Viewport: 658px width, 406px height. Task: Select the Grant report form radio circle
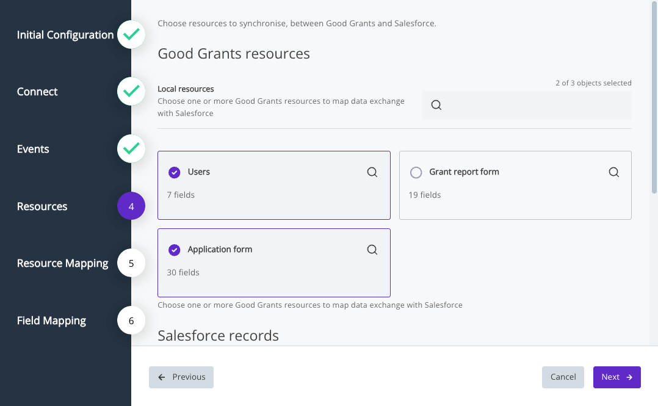pos(416,172)
